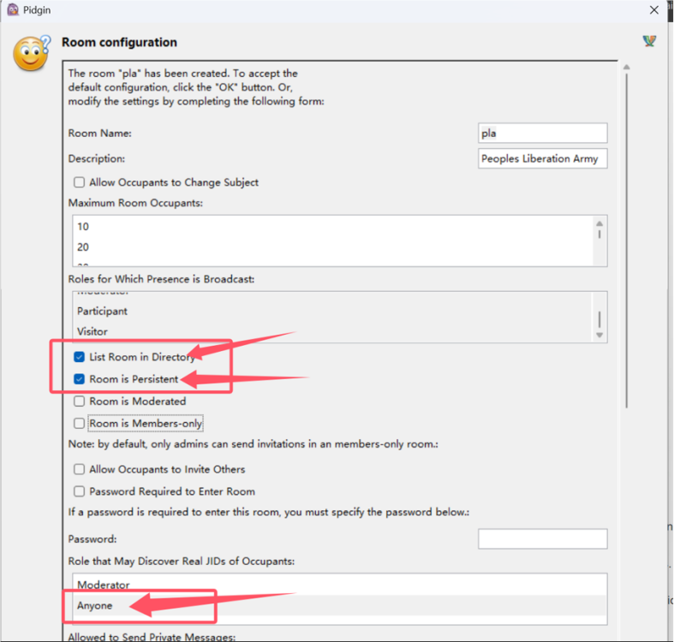Screen dimensions: 674x642
Task: Uncheck Room is Persistent
Action: (80, 378)
